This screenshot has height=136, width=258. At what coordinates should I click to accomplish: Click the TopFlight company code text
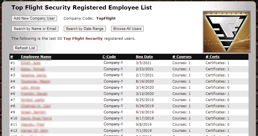pos(106,18)
